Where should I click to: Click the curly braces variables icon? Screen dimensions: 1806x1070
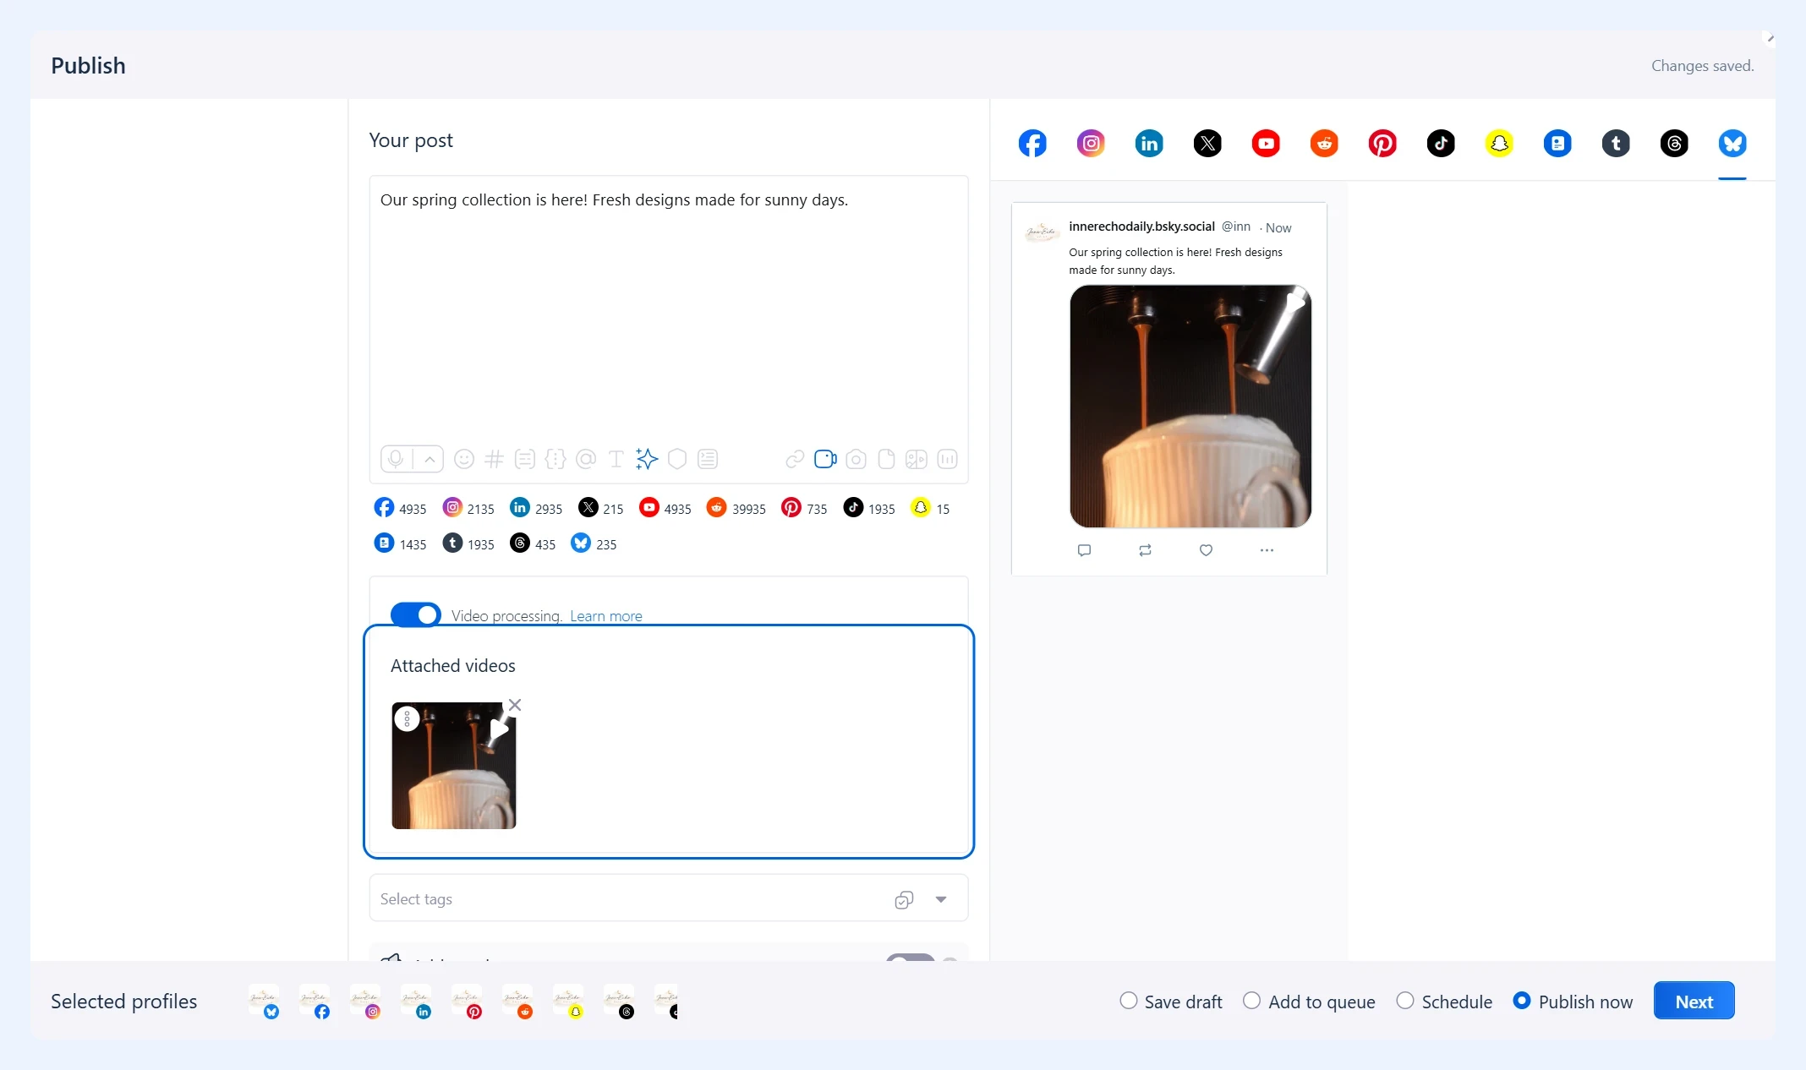(555, 459)
